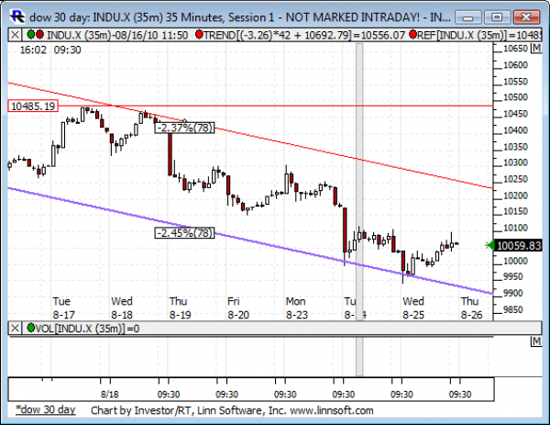The image size is (550, 425).
Task: Click the Mon 8-23 date label
Action: point(296,308)
